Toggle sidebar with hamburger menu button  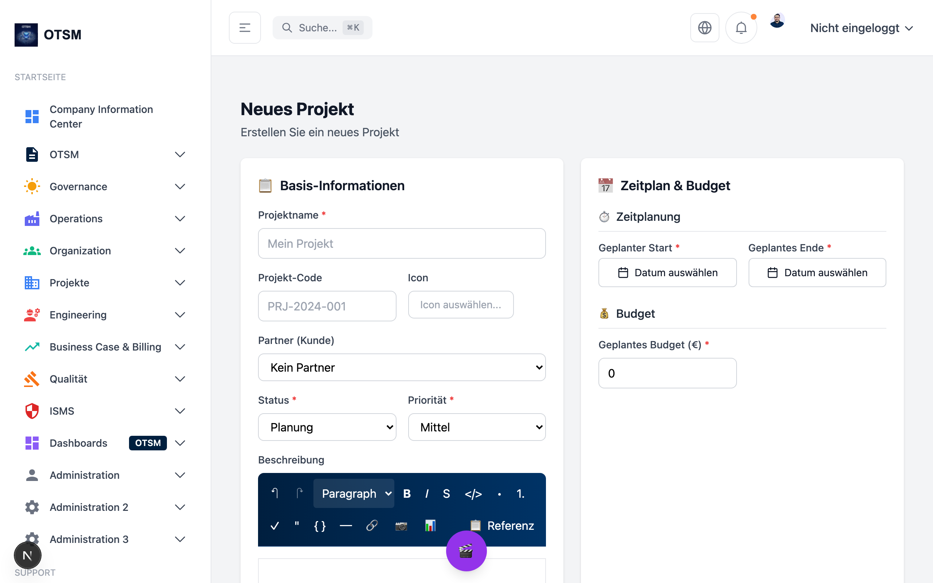pyautogui.click(x=245, y=28)
